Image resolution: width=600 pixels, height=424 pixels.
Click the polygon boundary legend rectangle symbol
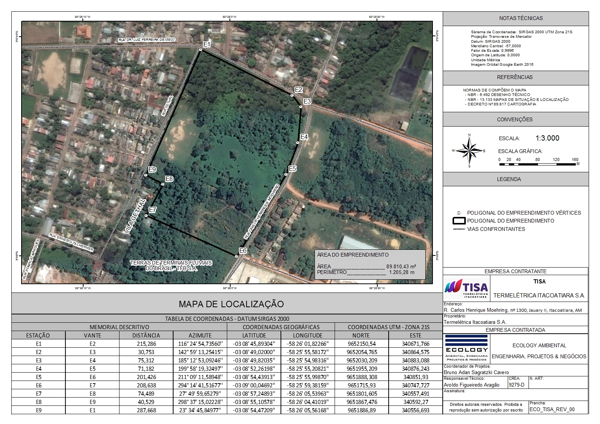pos(459,221)
